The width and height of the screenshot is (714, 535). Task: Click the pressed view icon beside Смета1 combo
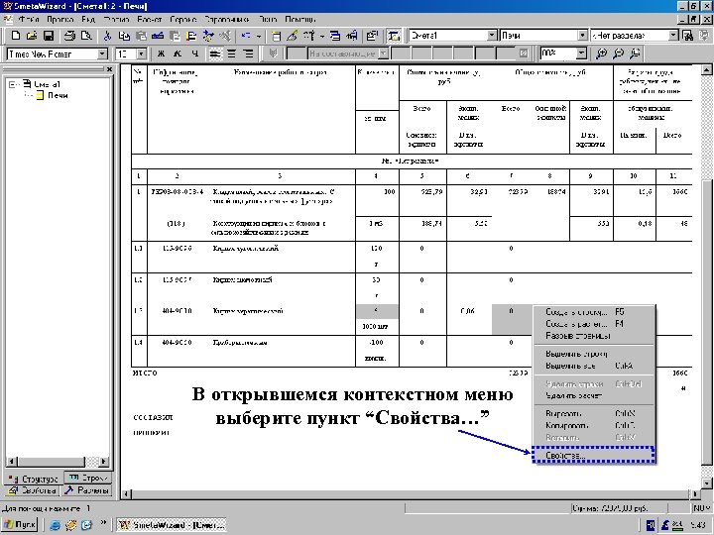coord(394,36)
